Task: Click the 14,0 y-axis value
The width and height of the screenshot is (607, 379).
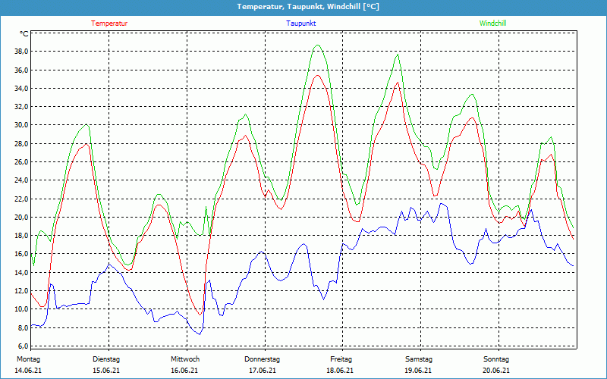Action: (21, 272)
